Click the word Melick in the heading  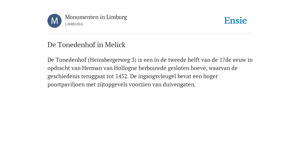tap(115, 45)
